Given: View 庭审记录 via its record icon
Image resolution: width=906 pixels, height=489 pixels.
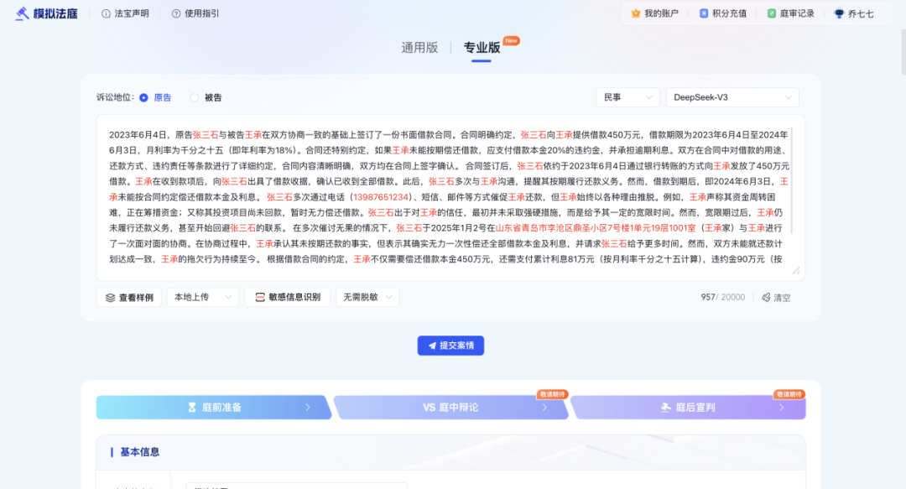Looking at the screenshot, I should pos(773,13).
